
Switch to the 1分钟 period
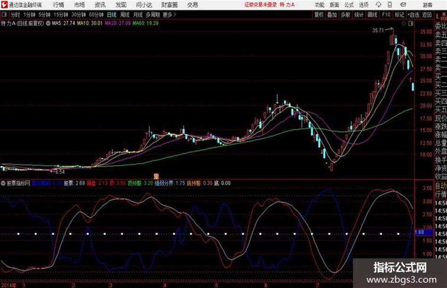coord(29,15)
